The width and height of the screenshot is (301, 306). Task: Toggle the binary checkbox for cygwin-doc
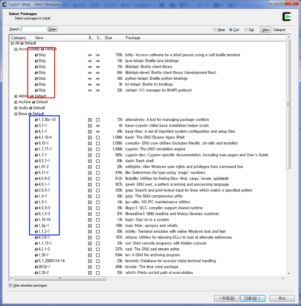pos(90,155)
